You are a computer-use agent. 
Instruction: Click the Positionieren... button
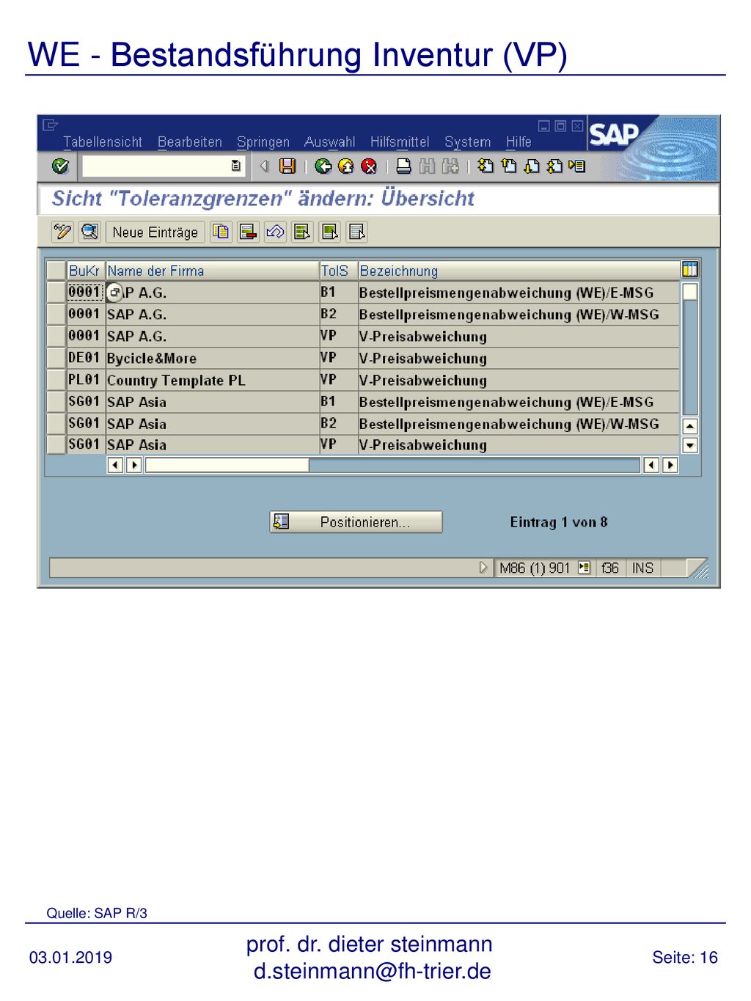[356, 522]
